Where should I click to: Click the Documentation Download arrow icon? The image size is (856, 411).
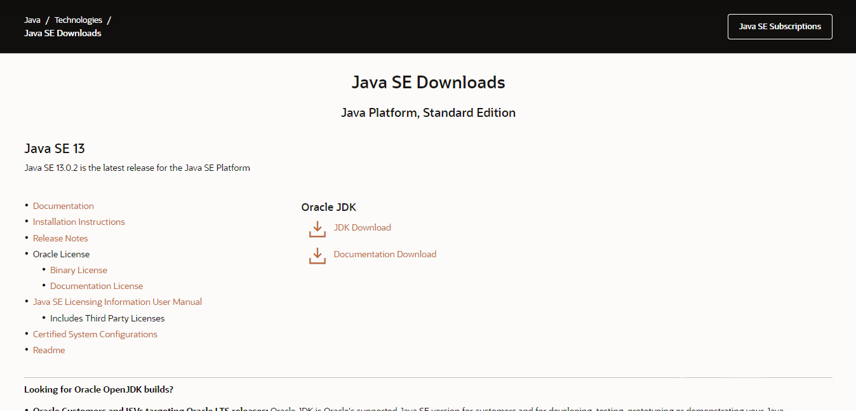(317, 255)
